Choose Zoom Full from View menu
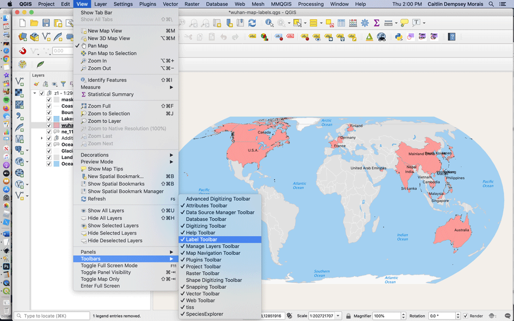This screenshot has width=514, height=321. [126, 106]
